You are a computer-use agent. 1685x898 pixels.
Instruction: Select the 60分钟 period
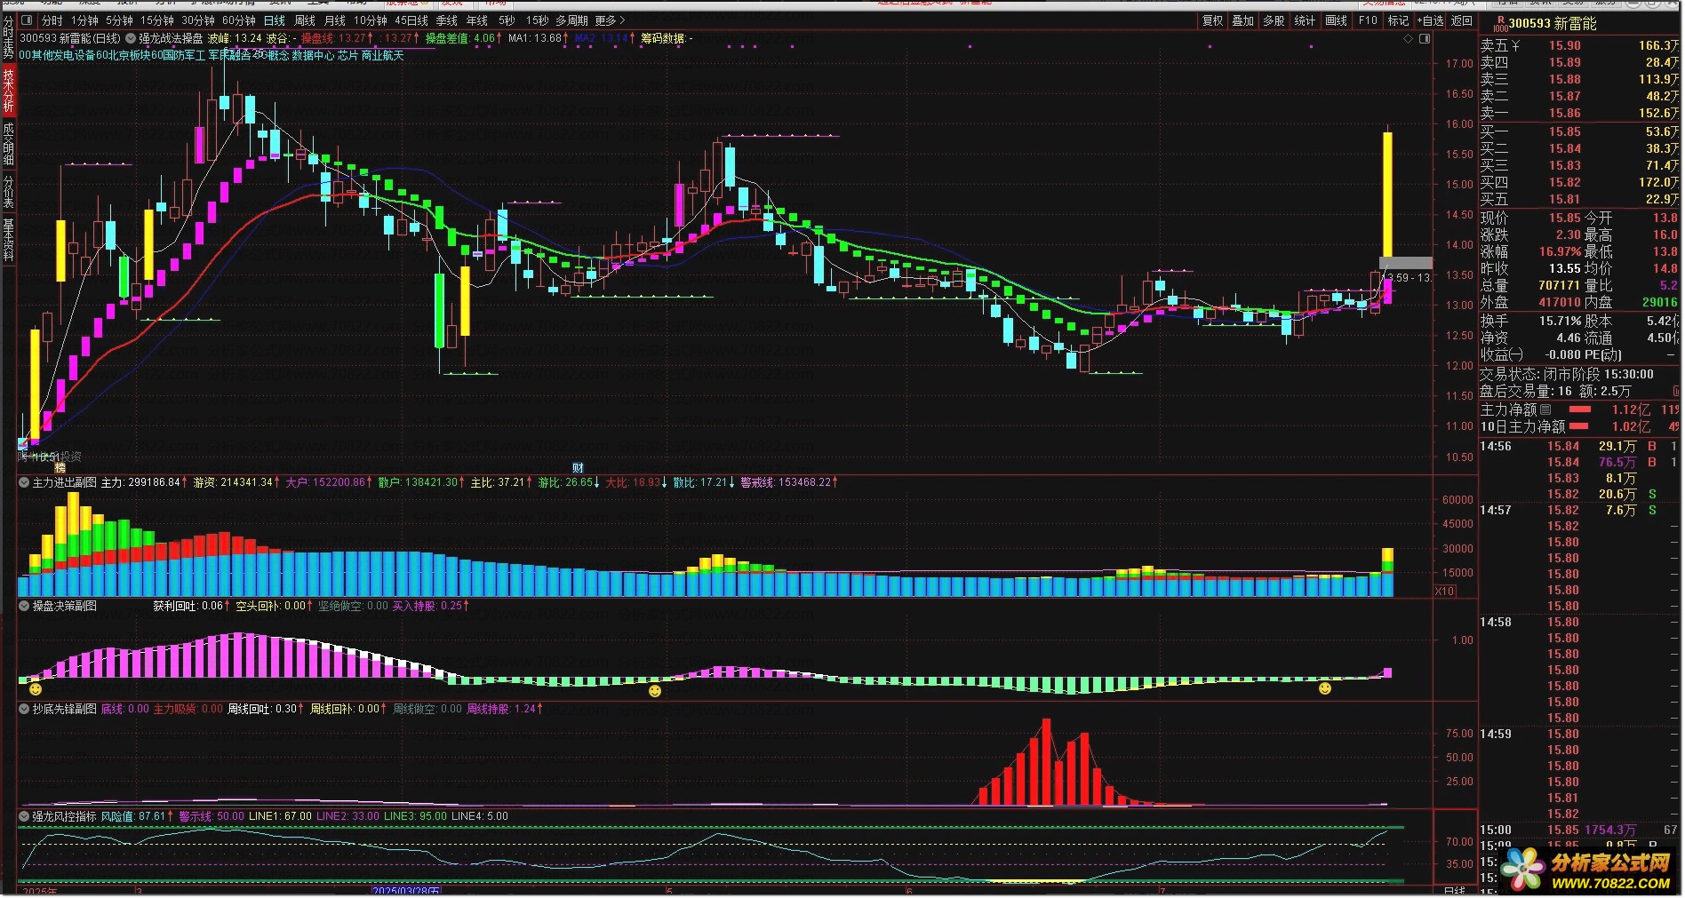pos(238,20)
